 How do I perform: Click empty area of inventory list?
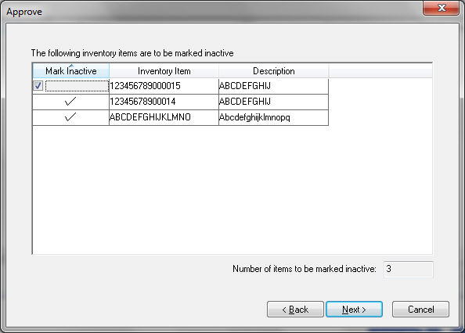click(x=232, y=189)
